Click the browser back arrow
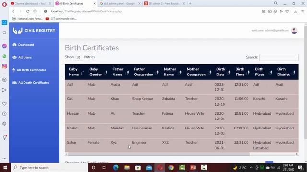This screenshot has width=307, height=172. (x=13, y=11)
